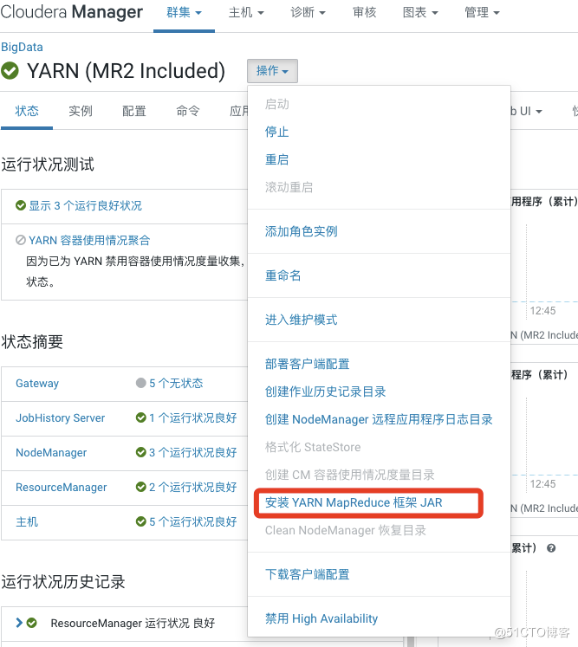Click disabled 启动 menu entry

pyautogui.click(x=276, y=105)
